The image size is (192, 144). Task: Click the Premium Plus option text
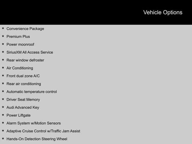pos(18,37)
